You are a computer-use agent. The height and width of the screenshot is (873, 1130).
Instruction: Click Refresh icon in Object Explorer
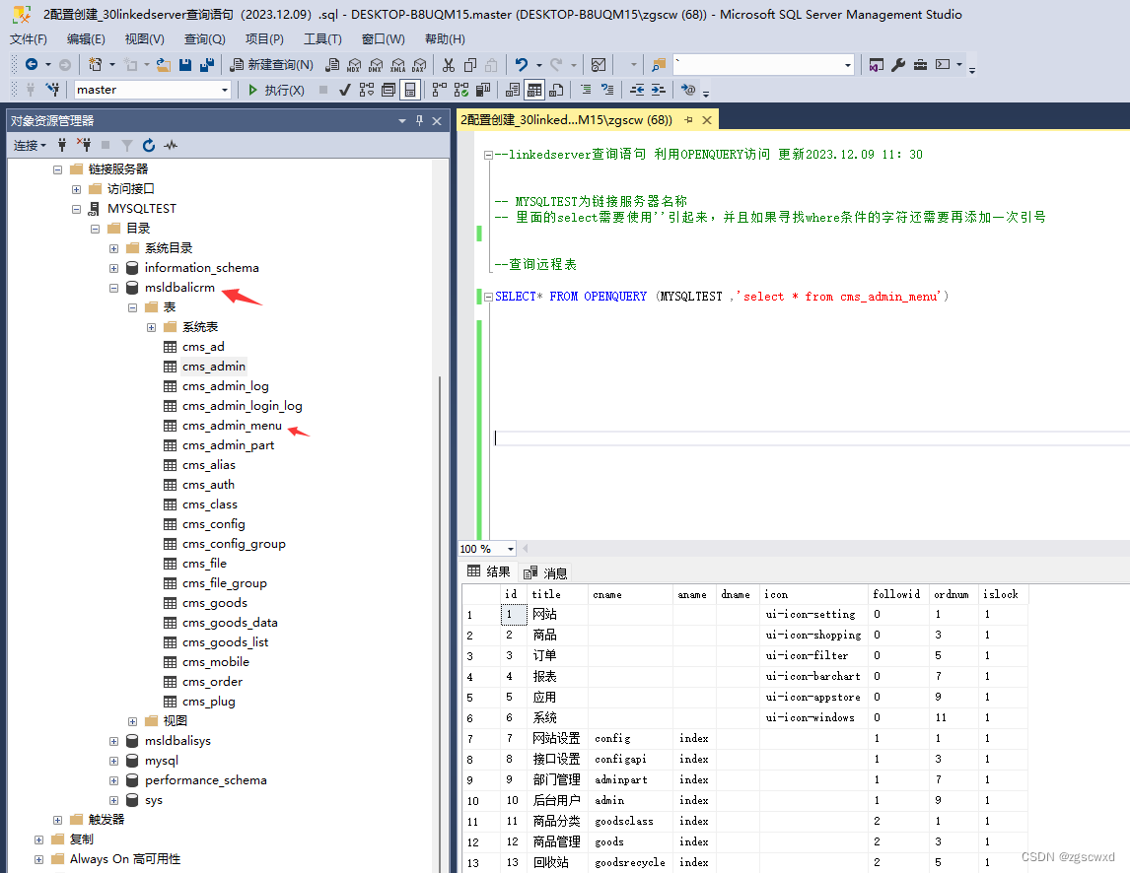click(x=149, y=146)
